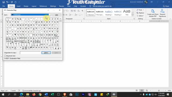Launch Google Chrome from the taskbar

[x=40, y=94]
